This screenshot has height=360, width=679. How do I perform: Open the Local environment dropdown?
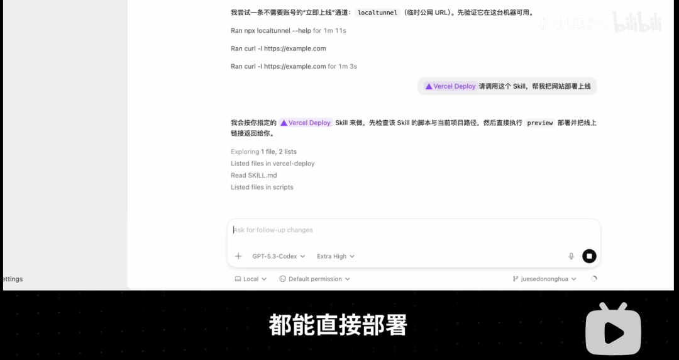coord(250,279)
